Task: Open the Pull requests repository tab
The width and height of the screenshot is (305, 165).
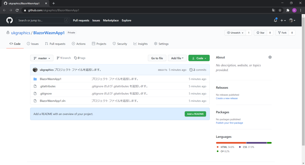Action: pos(55,44)
